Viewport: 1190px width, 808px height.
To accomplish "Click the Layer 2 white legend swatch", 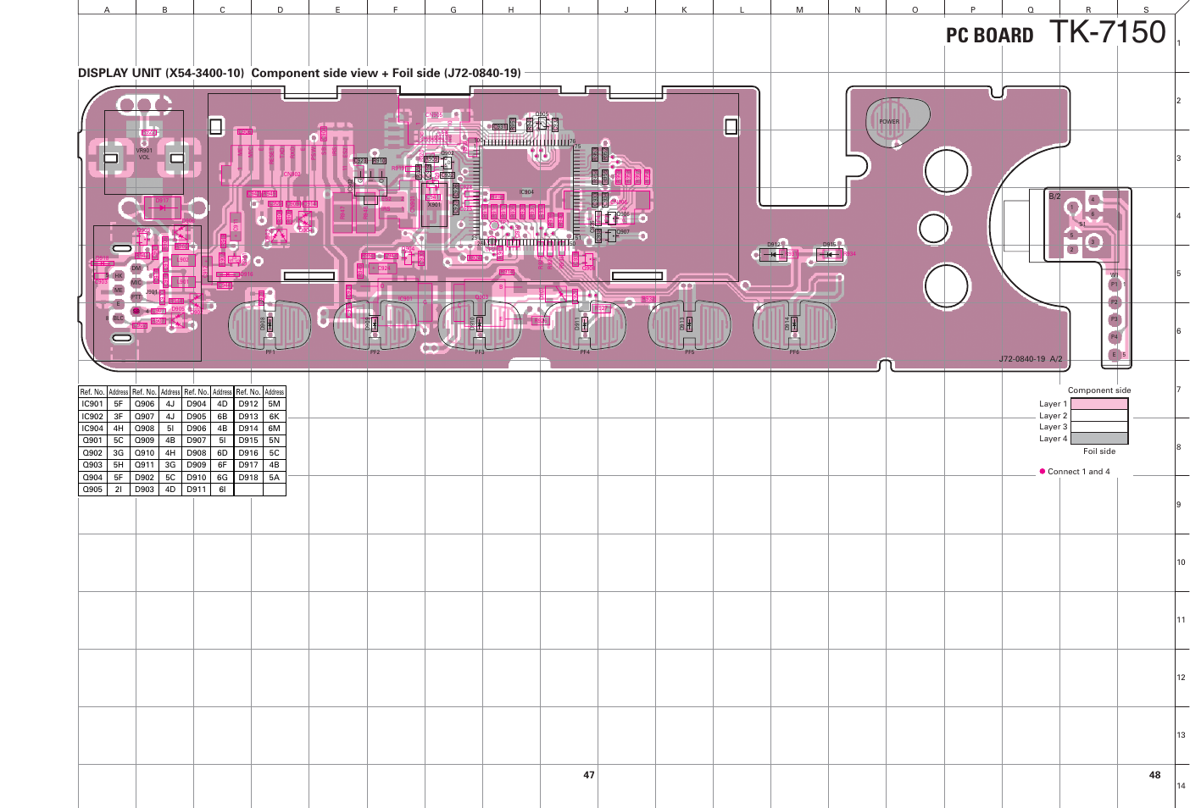I will [x=1099, y=416].
